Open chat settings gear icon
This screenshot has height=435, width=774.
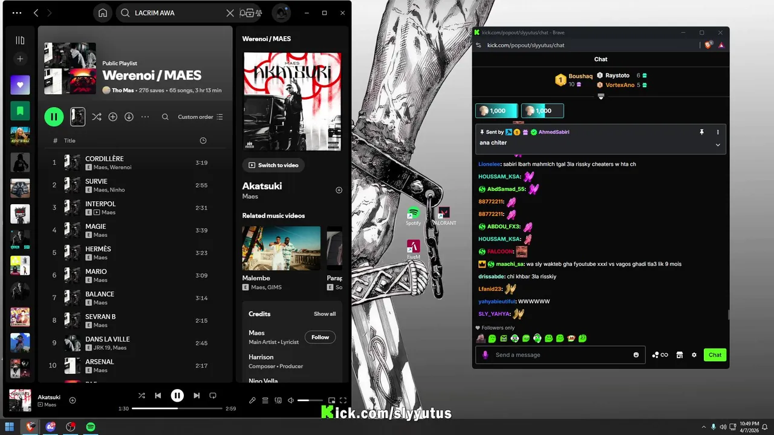694,355
